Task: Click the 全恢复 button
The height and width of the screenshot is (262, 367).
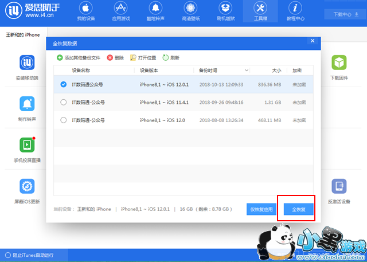Action: (x=298, y=209)
